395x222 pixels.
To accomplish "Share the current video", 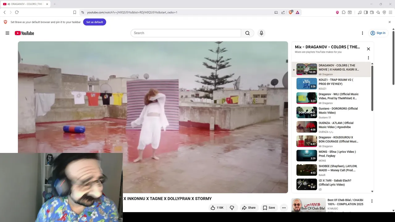I will [249, 208].
